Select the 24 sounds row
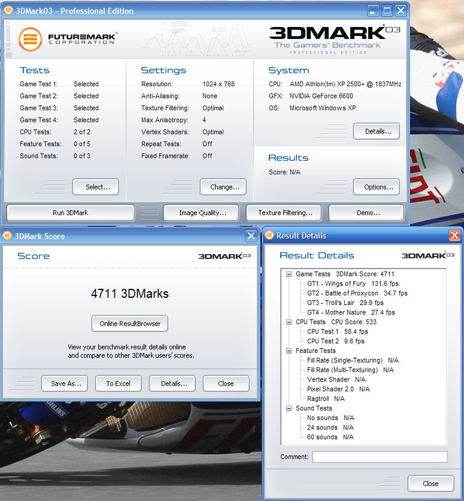Screen dimensions: 464x501 (x=330, y=427)
